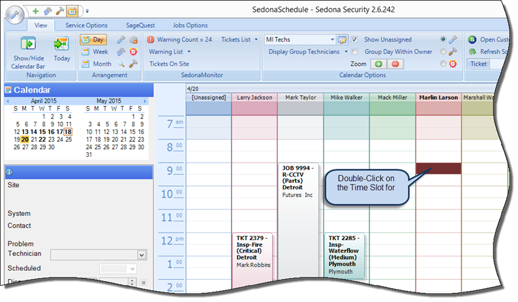Open the Scheduled date dropdown
Screen dimensions: 518x302
pos(132,269)
